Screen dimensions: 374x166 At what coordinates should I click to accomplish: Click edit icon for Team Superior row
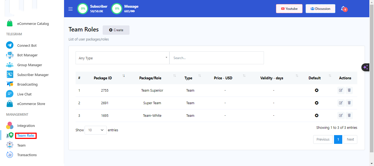coord(341,90)
